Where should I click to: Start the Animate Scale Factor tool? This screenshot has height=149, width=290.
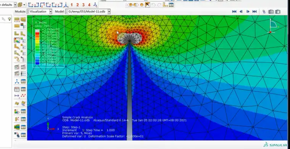17,67
